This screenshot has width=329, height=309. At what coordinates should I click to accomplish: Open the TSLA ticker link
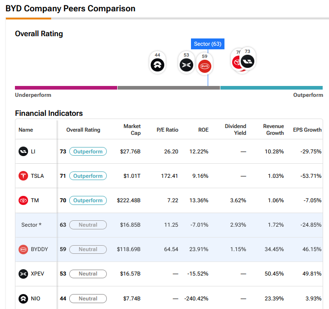[x=38, y=176]
